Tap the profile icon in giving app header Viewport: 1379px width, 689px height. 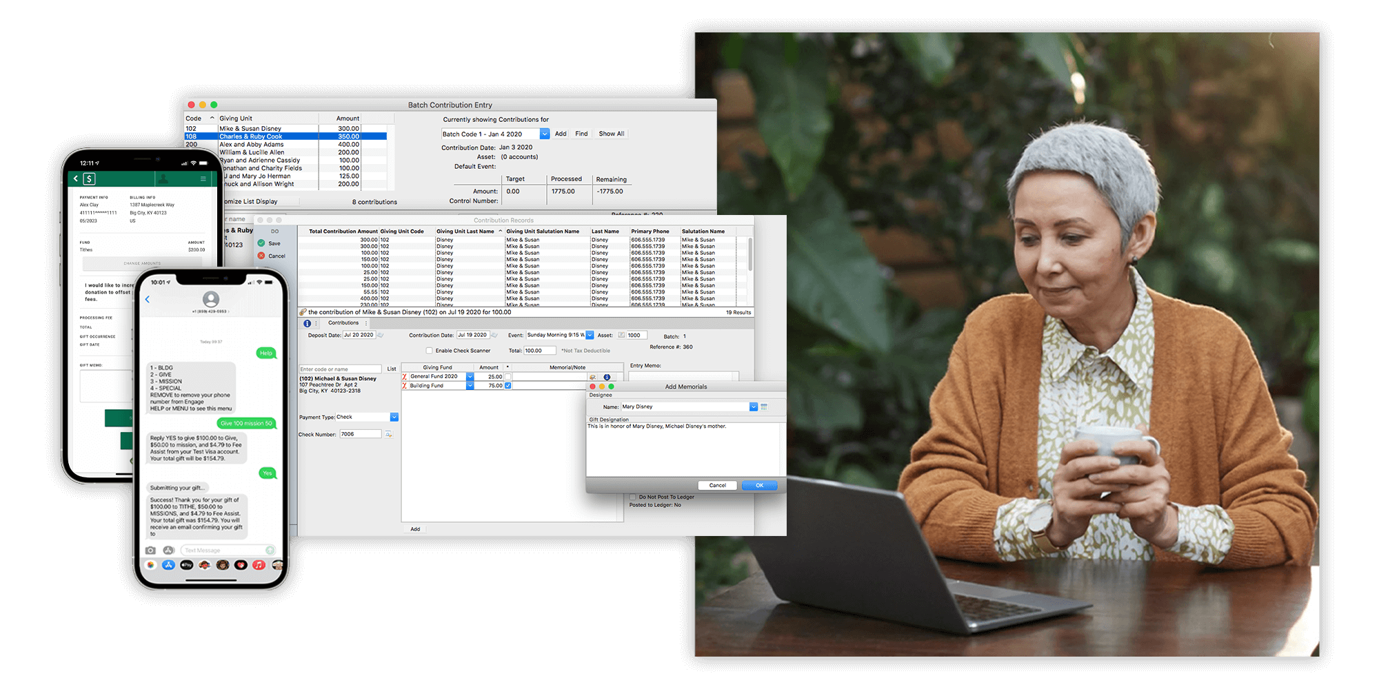click(163, 178)
